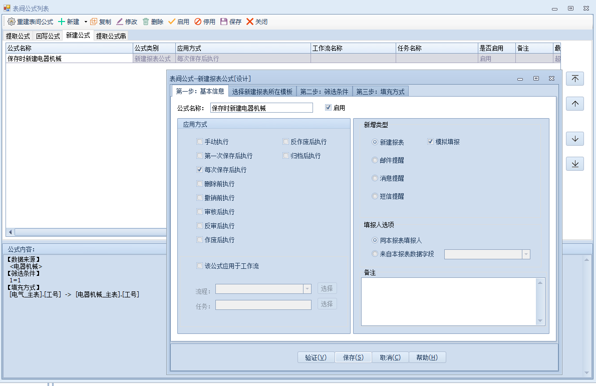
Task: Check the 手动执行 checkbox
Action: [x=200, y=142]
